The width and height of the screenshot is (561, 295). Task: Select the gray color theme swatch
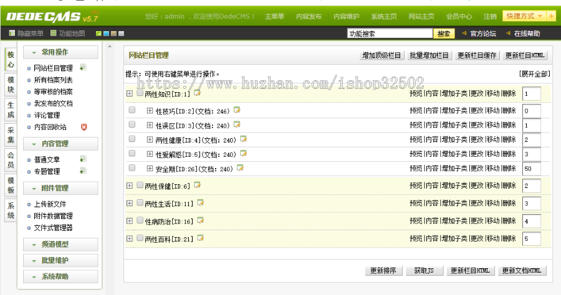pos(122,34)
